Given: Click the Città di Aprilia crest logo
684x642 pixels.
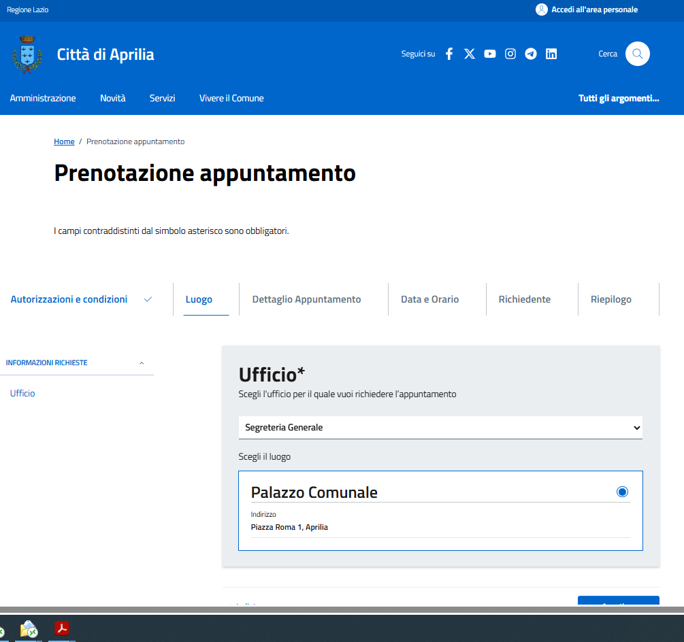Looking at the screenshot, I should click(x=27, y=54).
